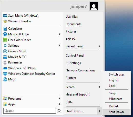The image size is (133, 117).
Task: Expand the Microsoft Edge submenu arrow
Action: click(60, 34)
